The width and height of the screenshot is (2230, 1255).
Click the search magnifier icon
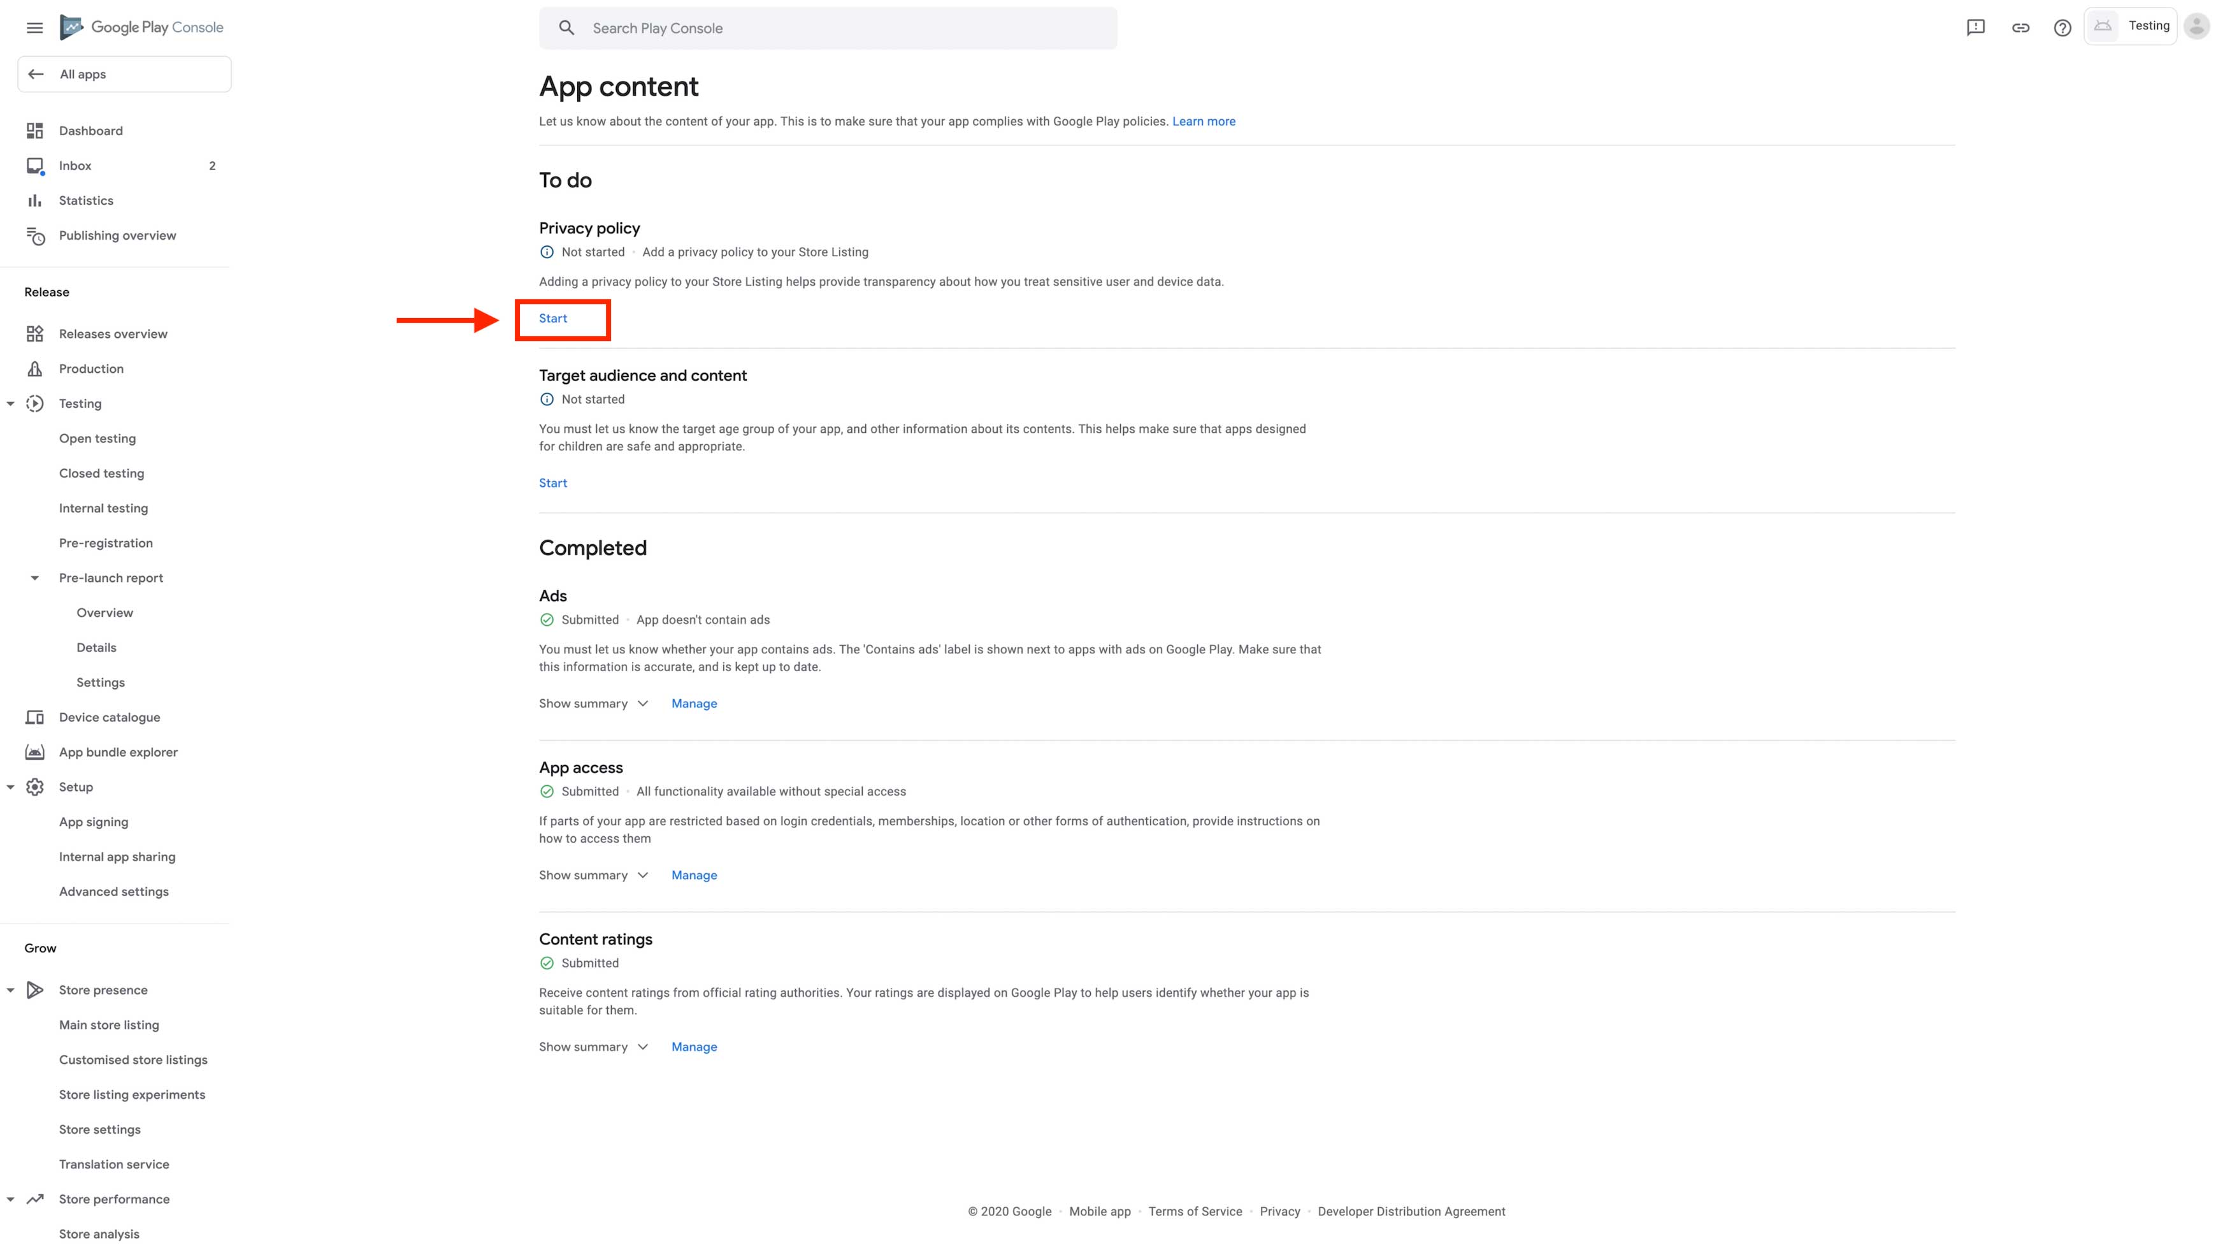coord(566,27)
